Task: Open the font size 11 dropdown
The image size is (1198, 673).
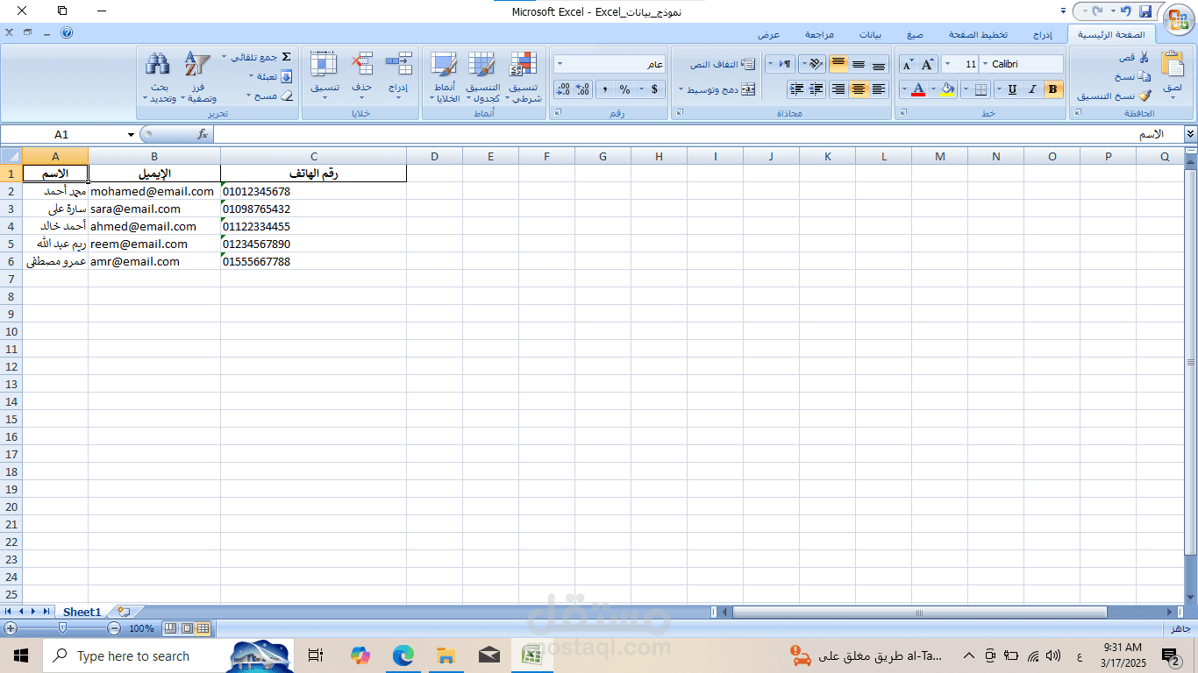Action: tap(947, 64)
